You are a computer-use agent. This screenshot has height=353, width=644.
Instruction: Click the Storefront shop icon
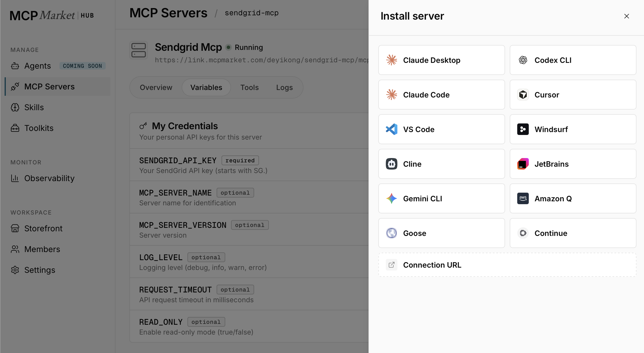pyautogui.click(x=15, y=228)
